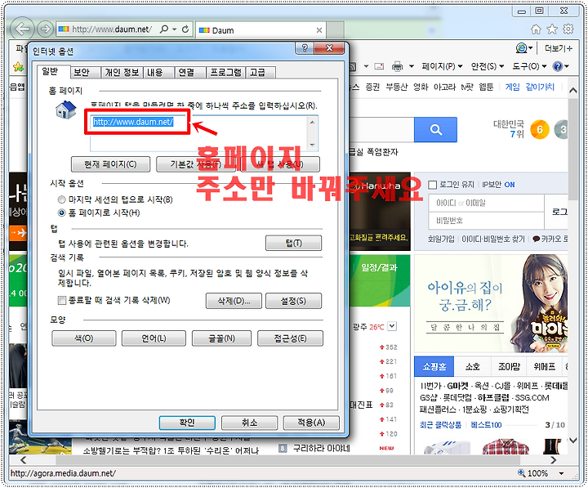The height and width of the screenshot is (488, 588).
Task: Click the orange number 6 ranking badge
Action: tap(540, 130)
